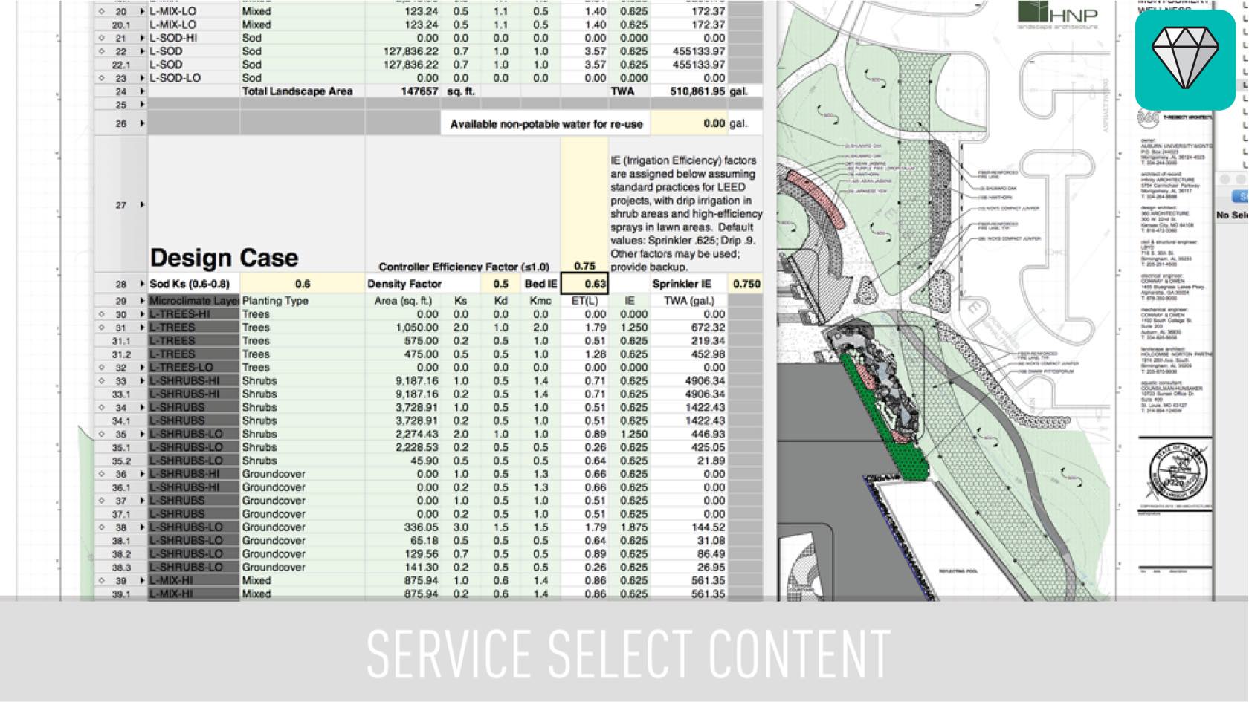Screen dimensions: 1249x702
Task: Open the row 27 arrow menu
Action: 142,205
